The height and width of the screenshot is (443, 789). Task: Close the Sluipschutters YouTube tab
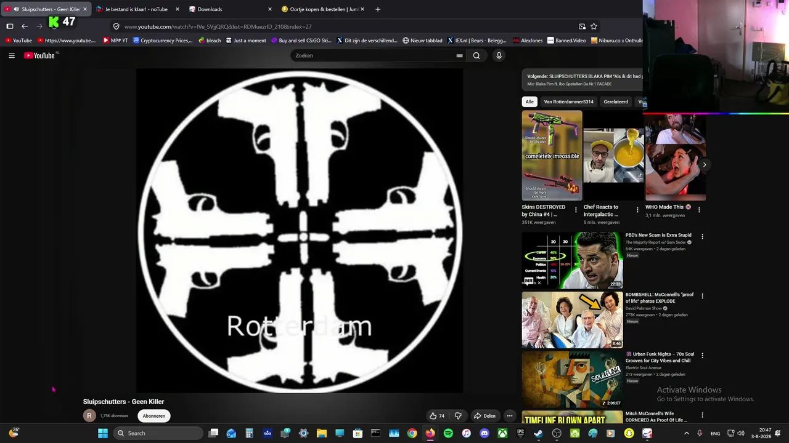point(85,9)
